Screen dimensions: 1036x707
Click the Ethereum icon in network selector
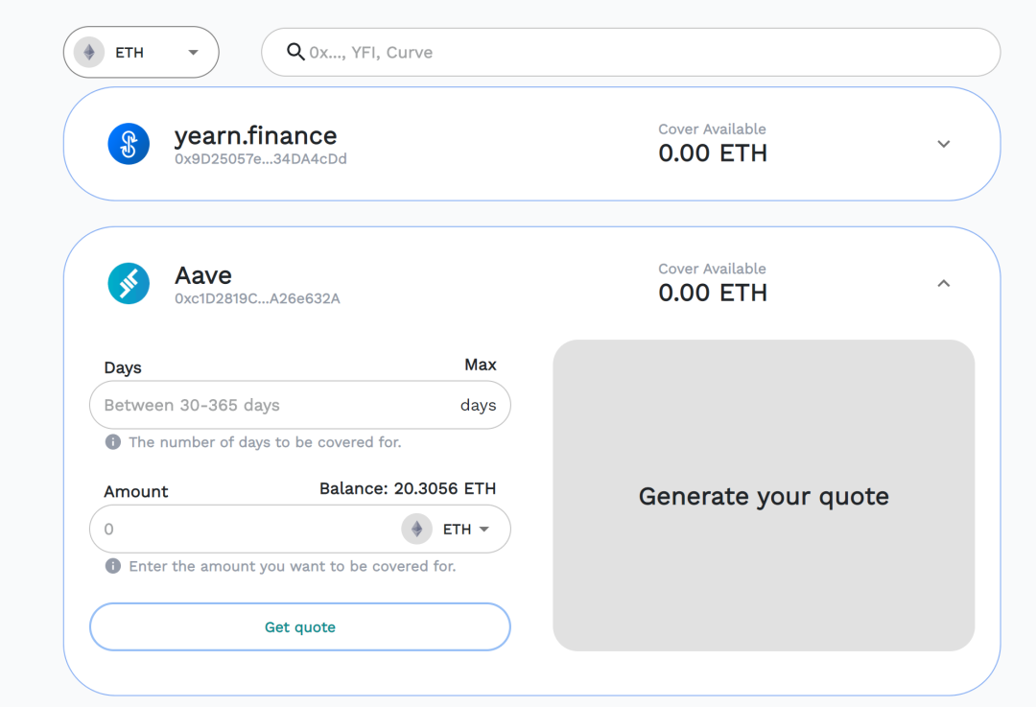point(89,52)
